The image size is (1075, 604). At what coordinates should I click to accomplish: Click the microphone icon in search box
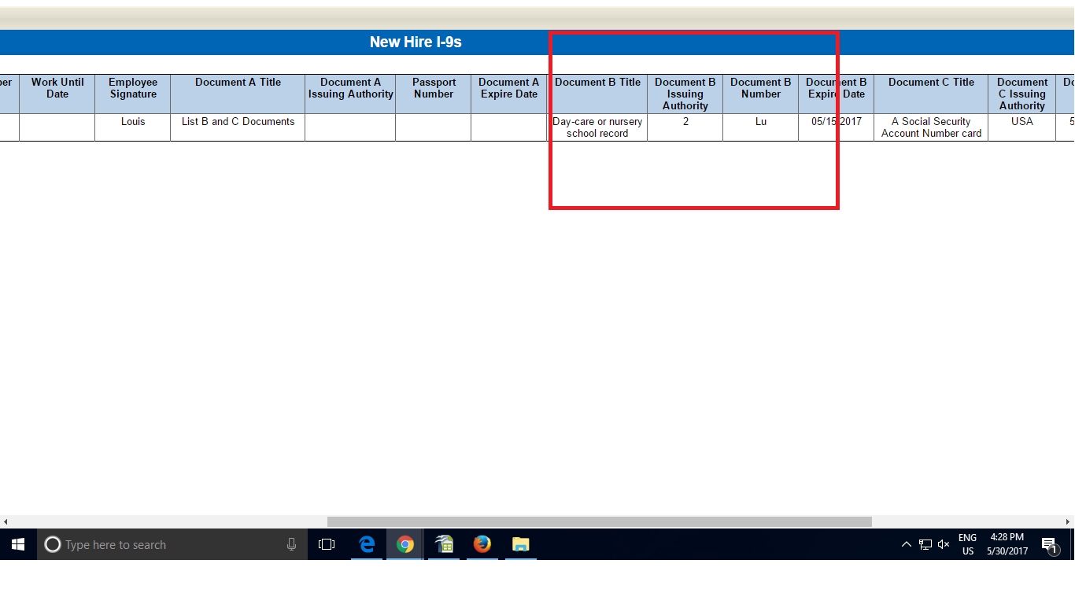coord(291,544)
